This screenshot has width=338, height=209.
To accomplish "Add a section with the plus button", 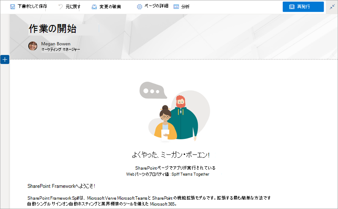I will (x=5, y=59).
